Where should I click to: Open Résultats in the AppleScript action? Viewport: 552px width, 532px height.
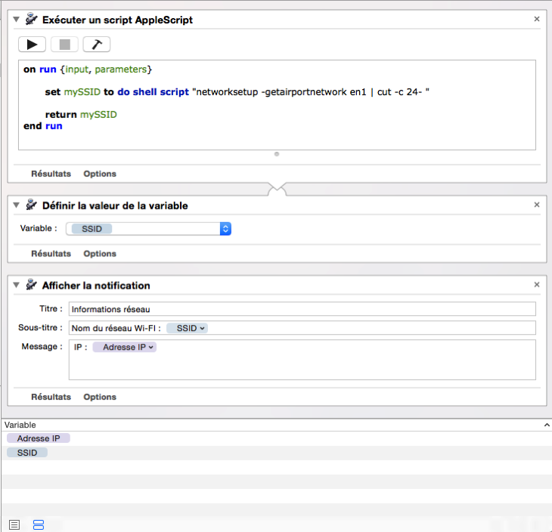coord(51,174)
